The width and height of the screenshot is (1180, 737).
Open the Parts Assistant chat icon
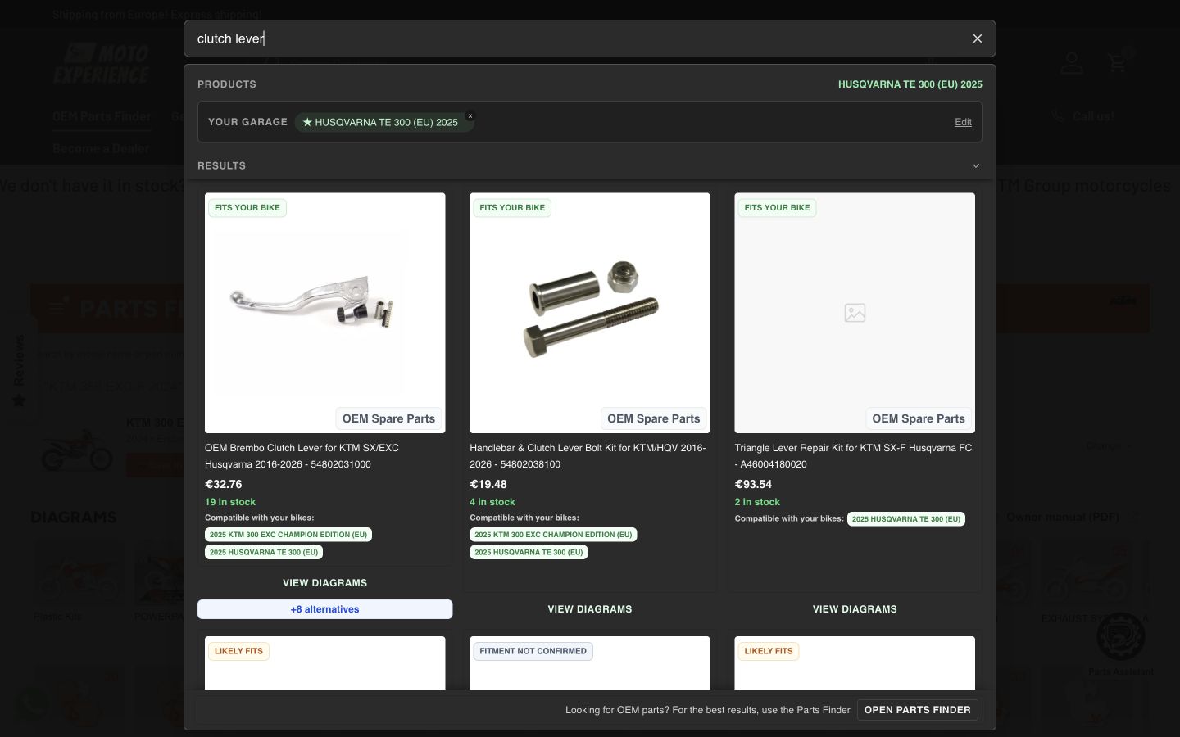click(x=1120, y=636)
